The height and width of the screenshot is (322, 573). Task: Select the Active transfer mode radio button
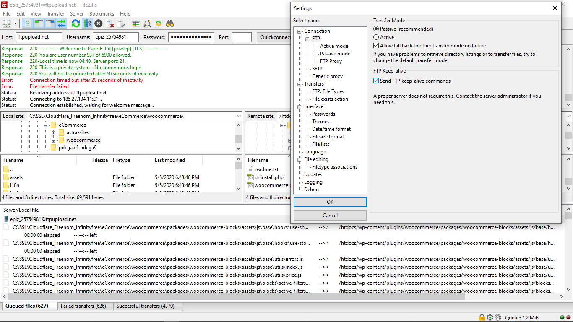click(x=376, y=37)
